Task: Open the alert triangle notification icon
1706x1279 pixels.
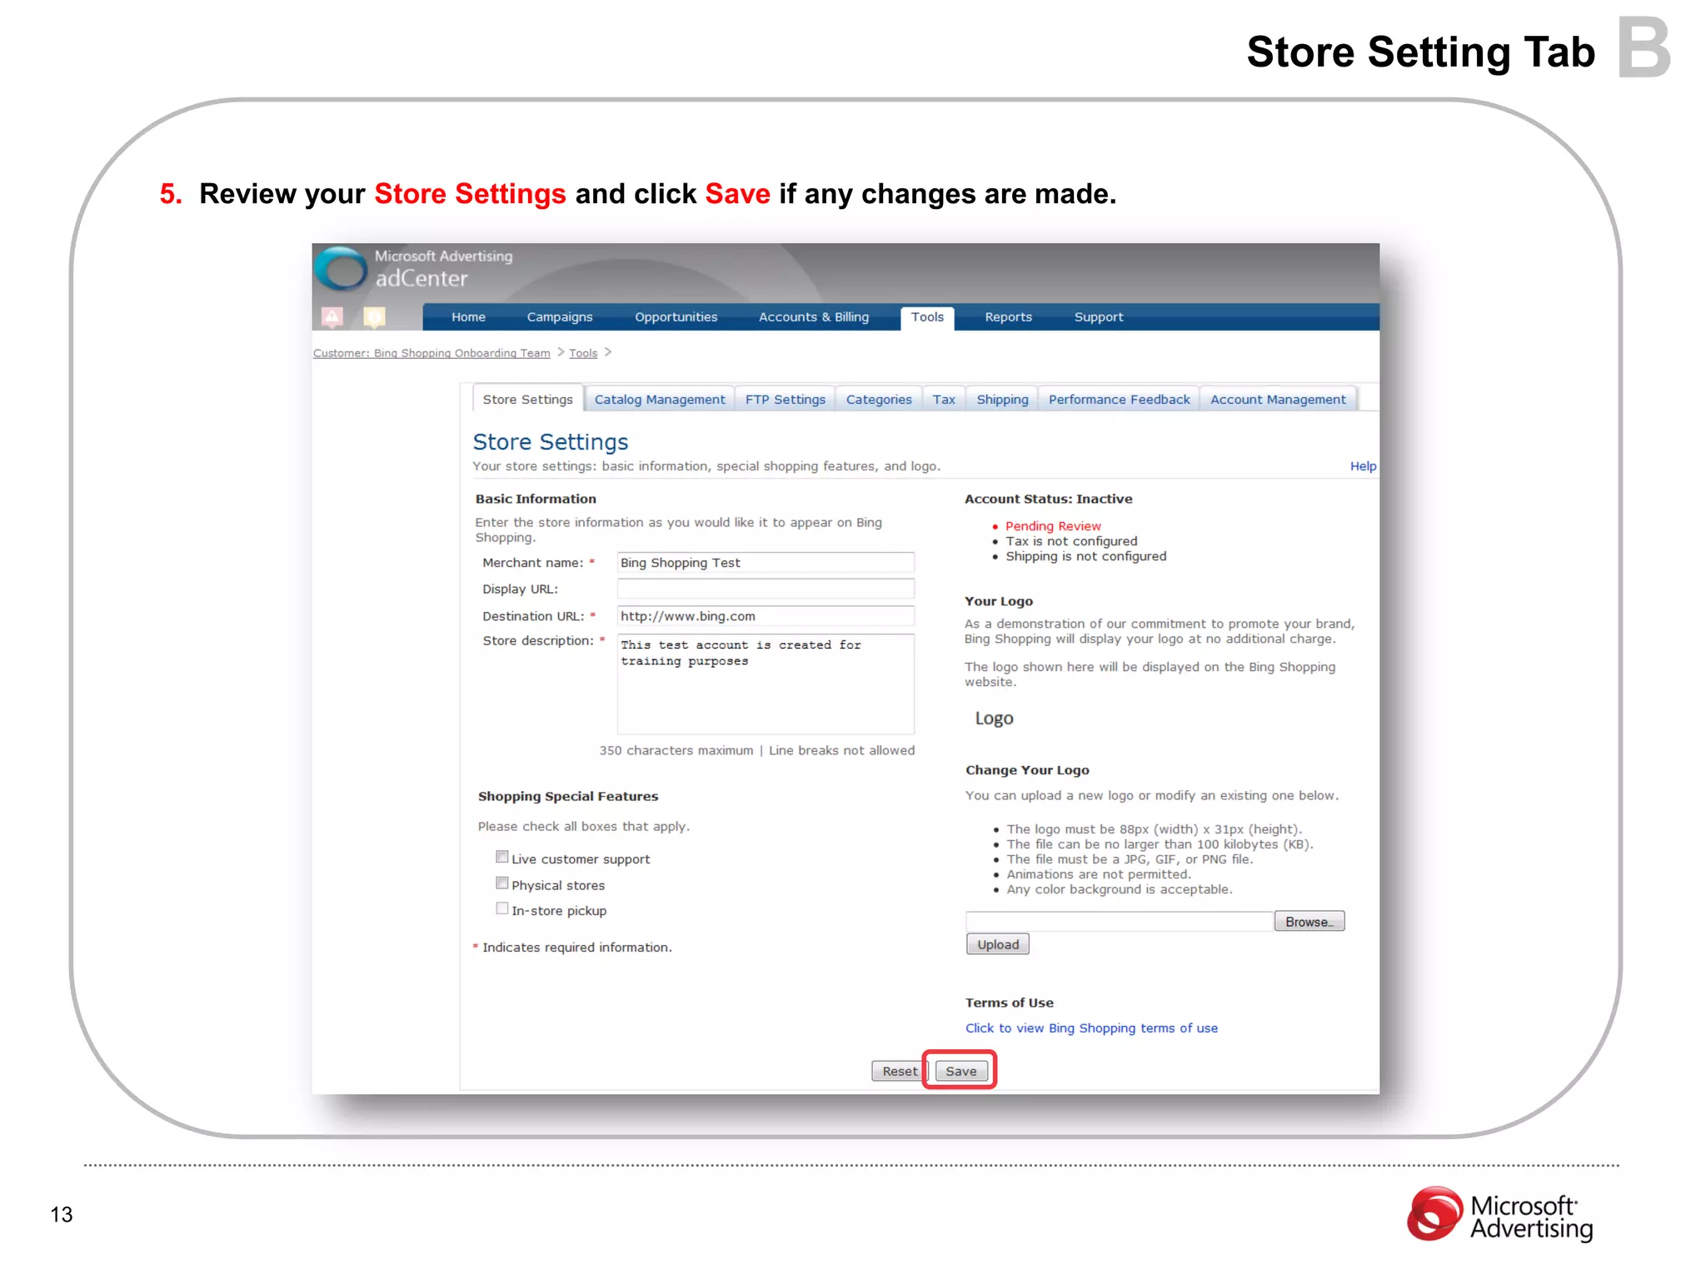Action: tap(332, 316)
